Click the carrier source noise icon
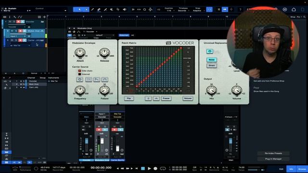The image size is (308, 173). click(89, 79)
